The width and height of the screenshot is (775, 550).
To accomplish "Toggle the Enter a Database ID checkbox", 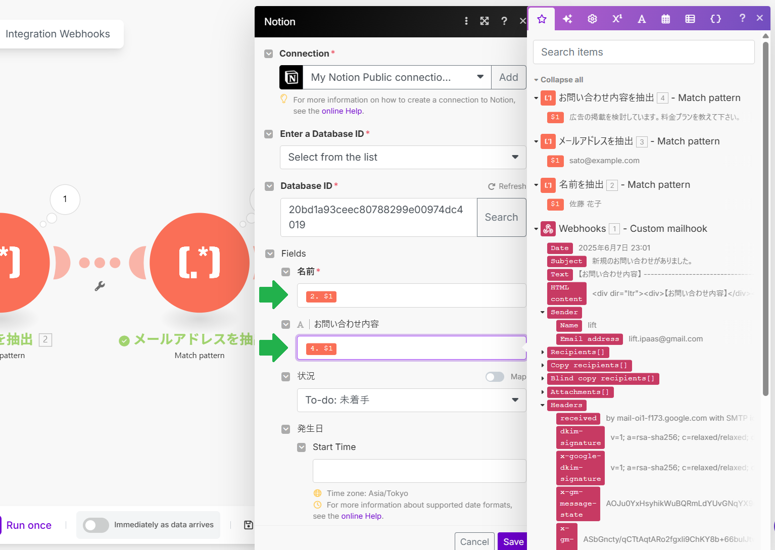I will (x=269, y=134).
